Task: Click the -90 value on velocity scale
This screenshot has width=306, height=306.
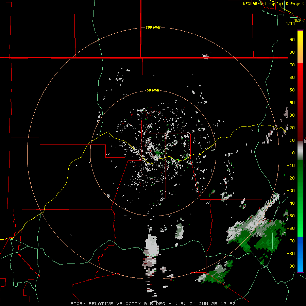Action: (x=291, y=266)
